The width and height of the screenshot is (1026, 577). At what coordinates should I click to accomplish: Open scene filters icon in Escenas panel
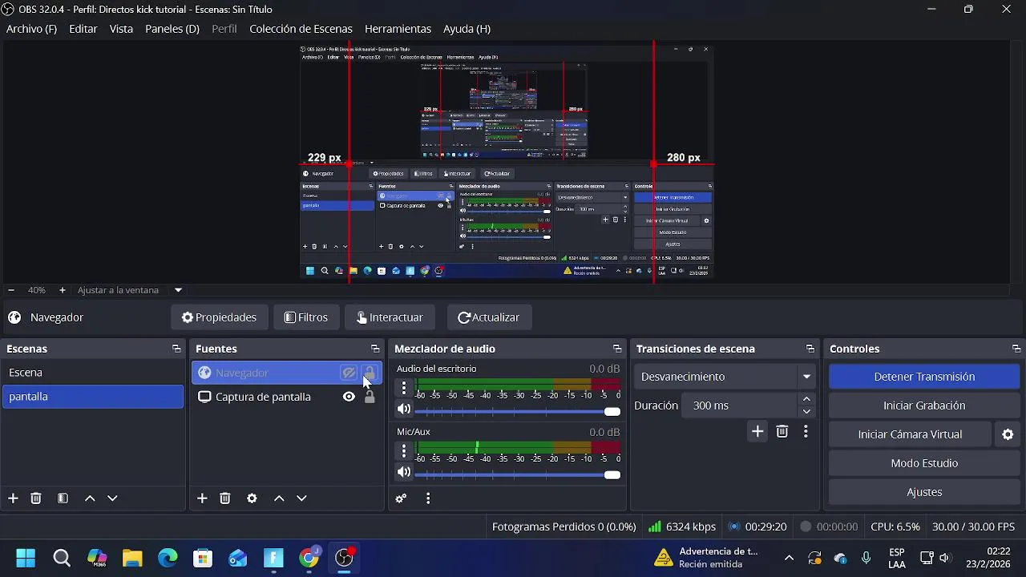click(63, 498)
